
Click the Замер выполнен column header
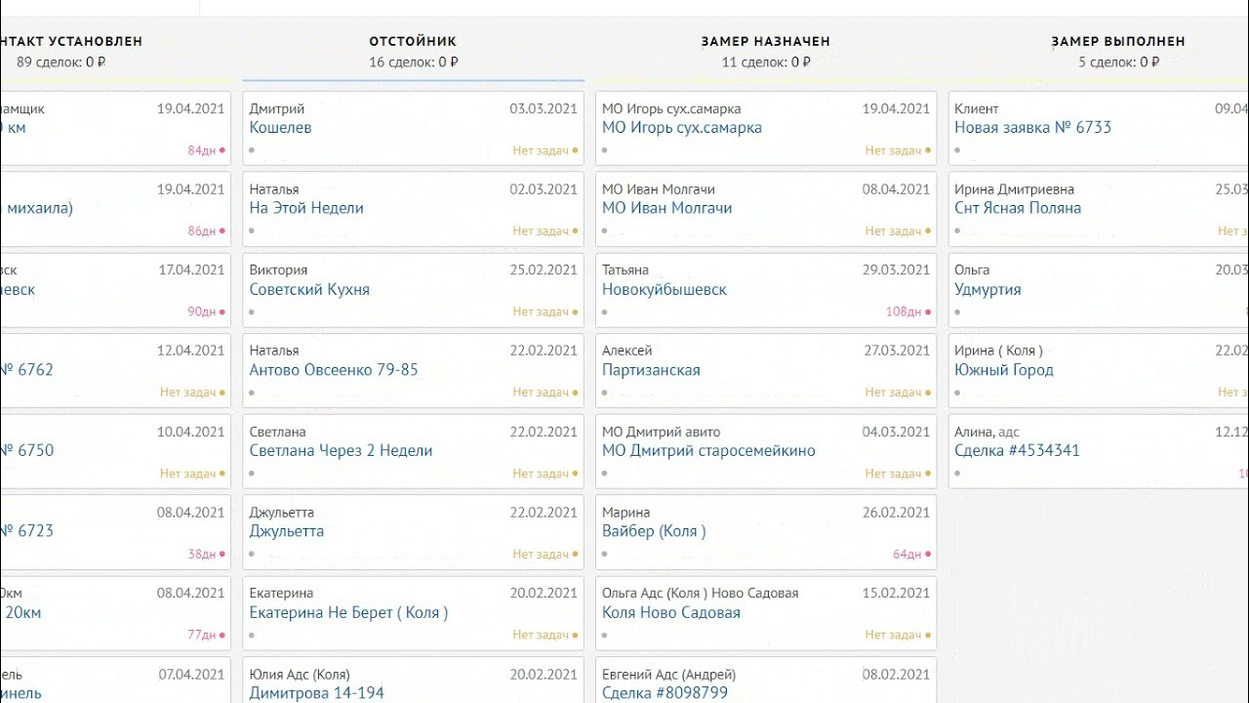click(x=1118, y=42)
